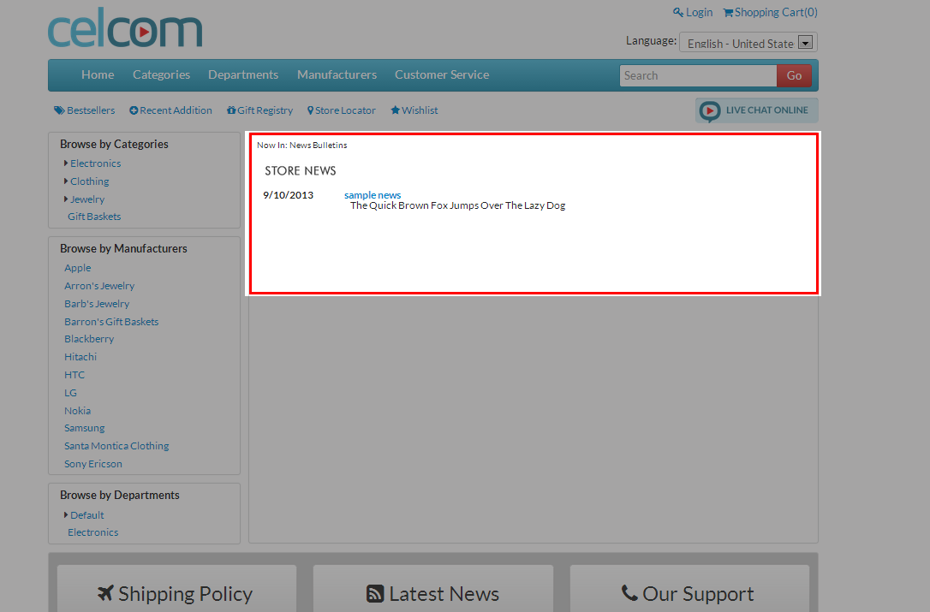The height and width of the screenshot is (612, 930).
Task: Open Barb's Jewelry manufacturer link
Action: point(97,304)
